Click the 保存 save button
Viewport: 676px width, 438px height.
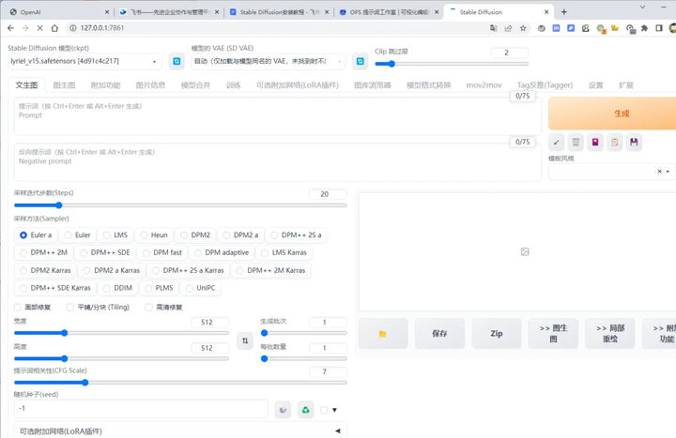tap(439, 333)
